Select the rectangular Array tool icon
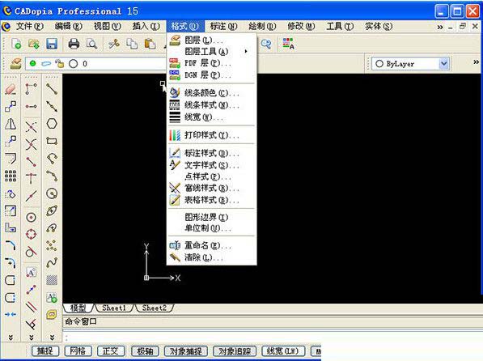Viewport: 483px width, 361px height. click(11, 176)
